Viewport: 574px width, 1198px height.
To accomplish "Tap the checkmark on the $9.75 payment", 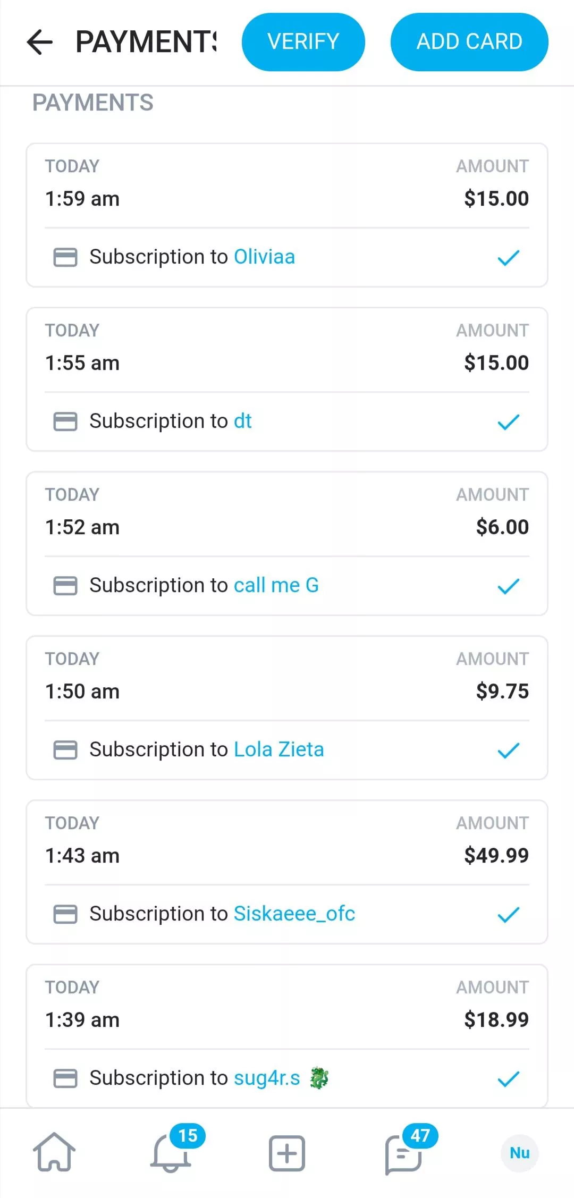I will tap(508, 750).
